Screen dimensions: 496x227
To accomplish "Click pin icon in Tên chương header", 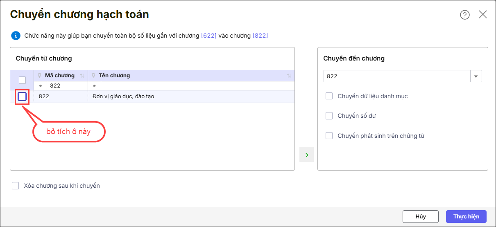I will click(94, 76).
